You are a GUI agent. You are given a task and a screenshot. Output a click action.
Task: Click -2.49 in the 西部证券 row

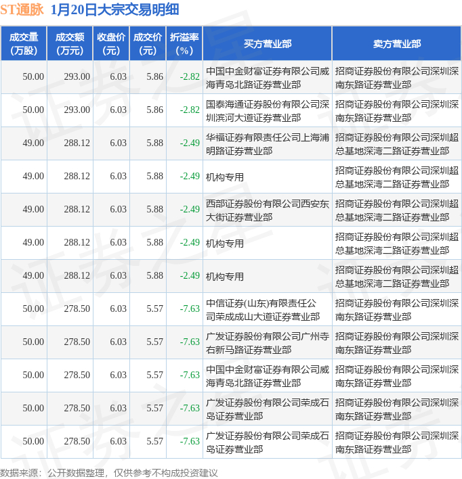point(190,209)
